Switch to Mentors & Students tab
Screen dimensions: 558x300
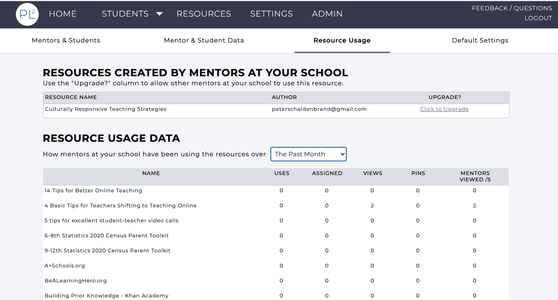pyautogui.click(x=66, y=40)
